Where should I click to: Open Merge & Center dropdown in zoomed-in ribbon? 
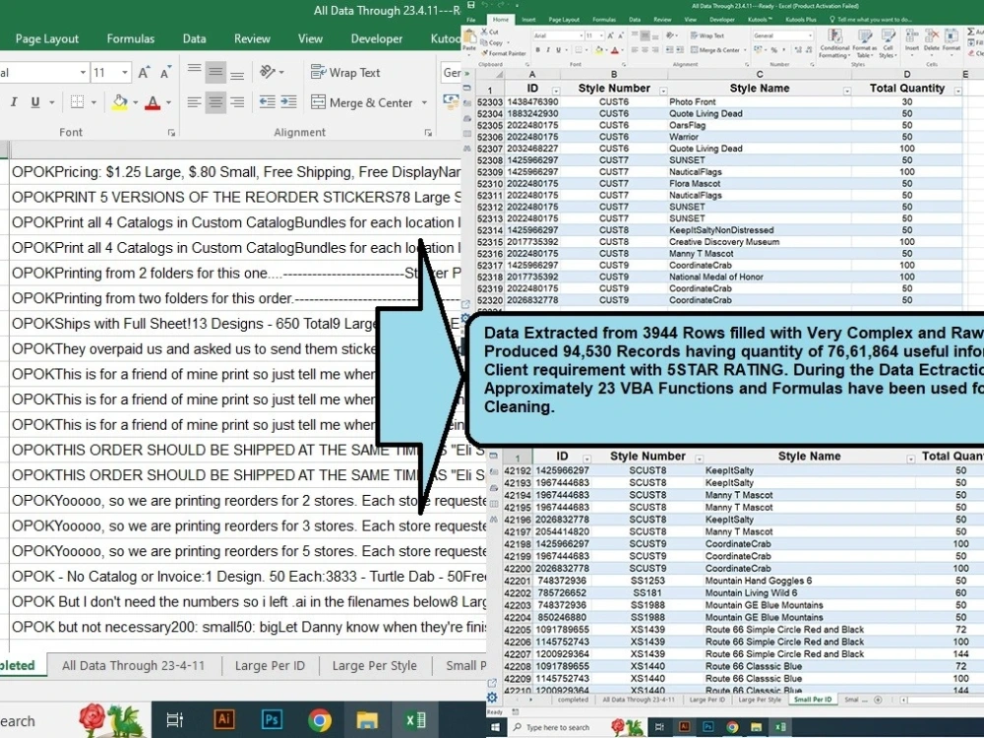pos(424,102)
